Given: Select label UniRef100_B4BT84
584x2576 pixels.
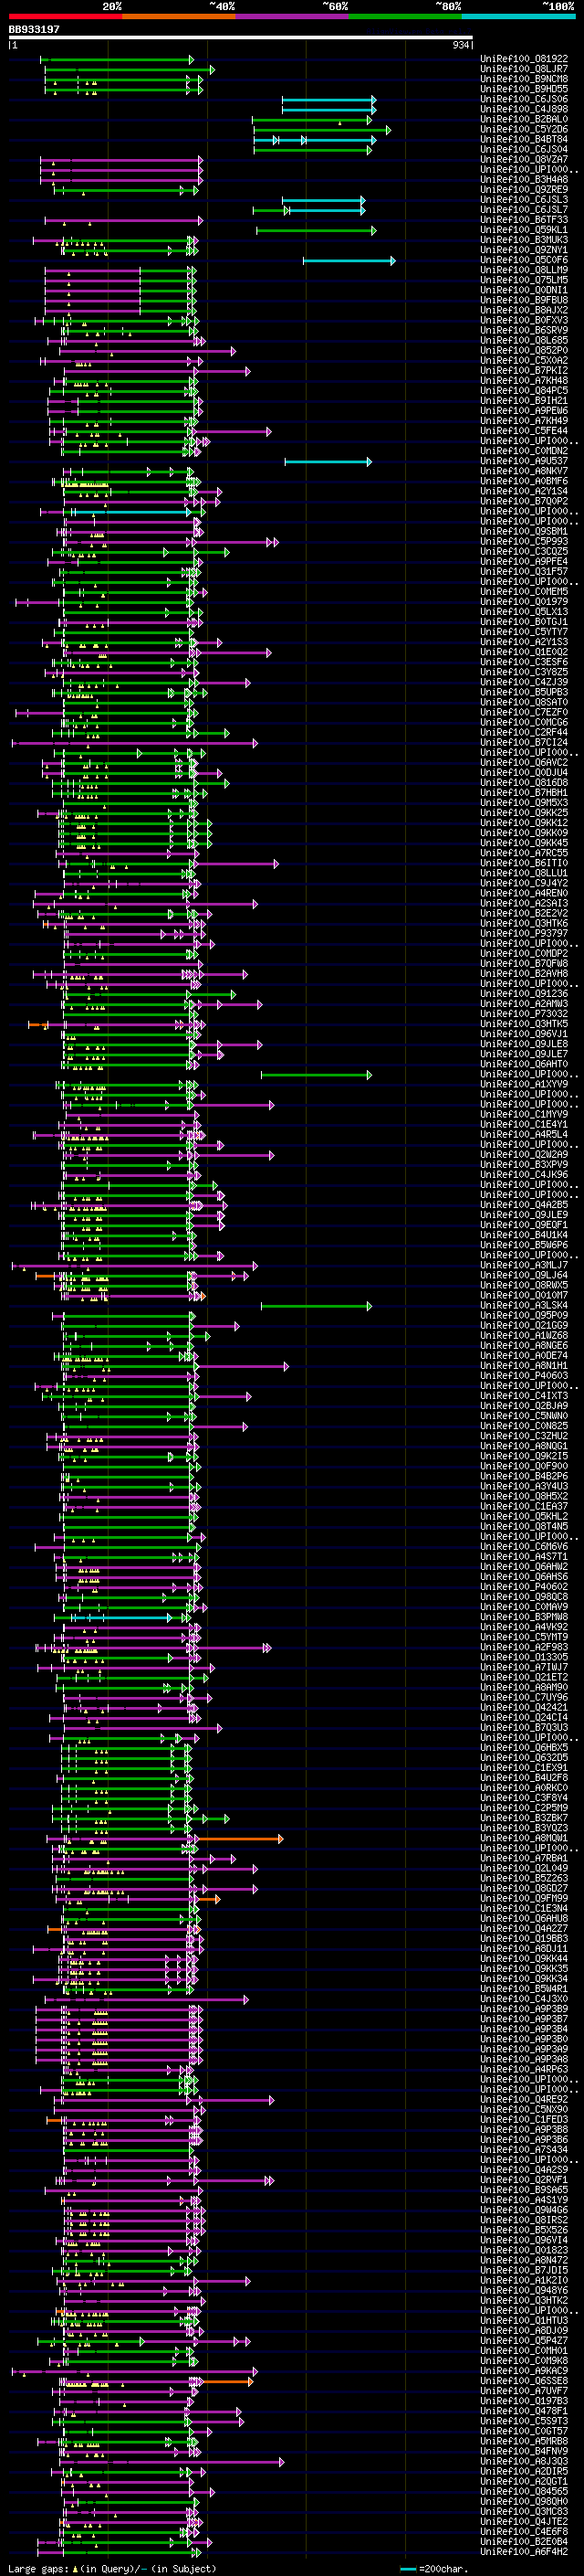Looking at the screenshot, I should [x=524, y=139].
